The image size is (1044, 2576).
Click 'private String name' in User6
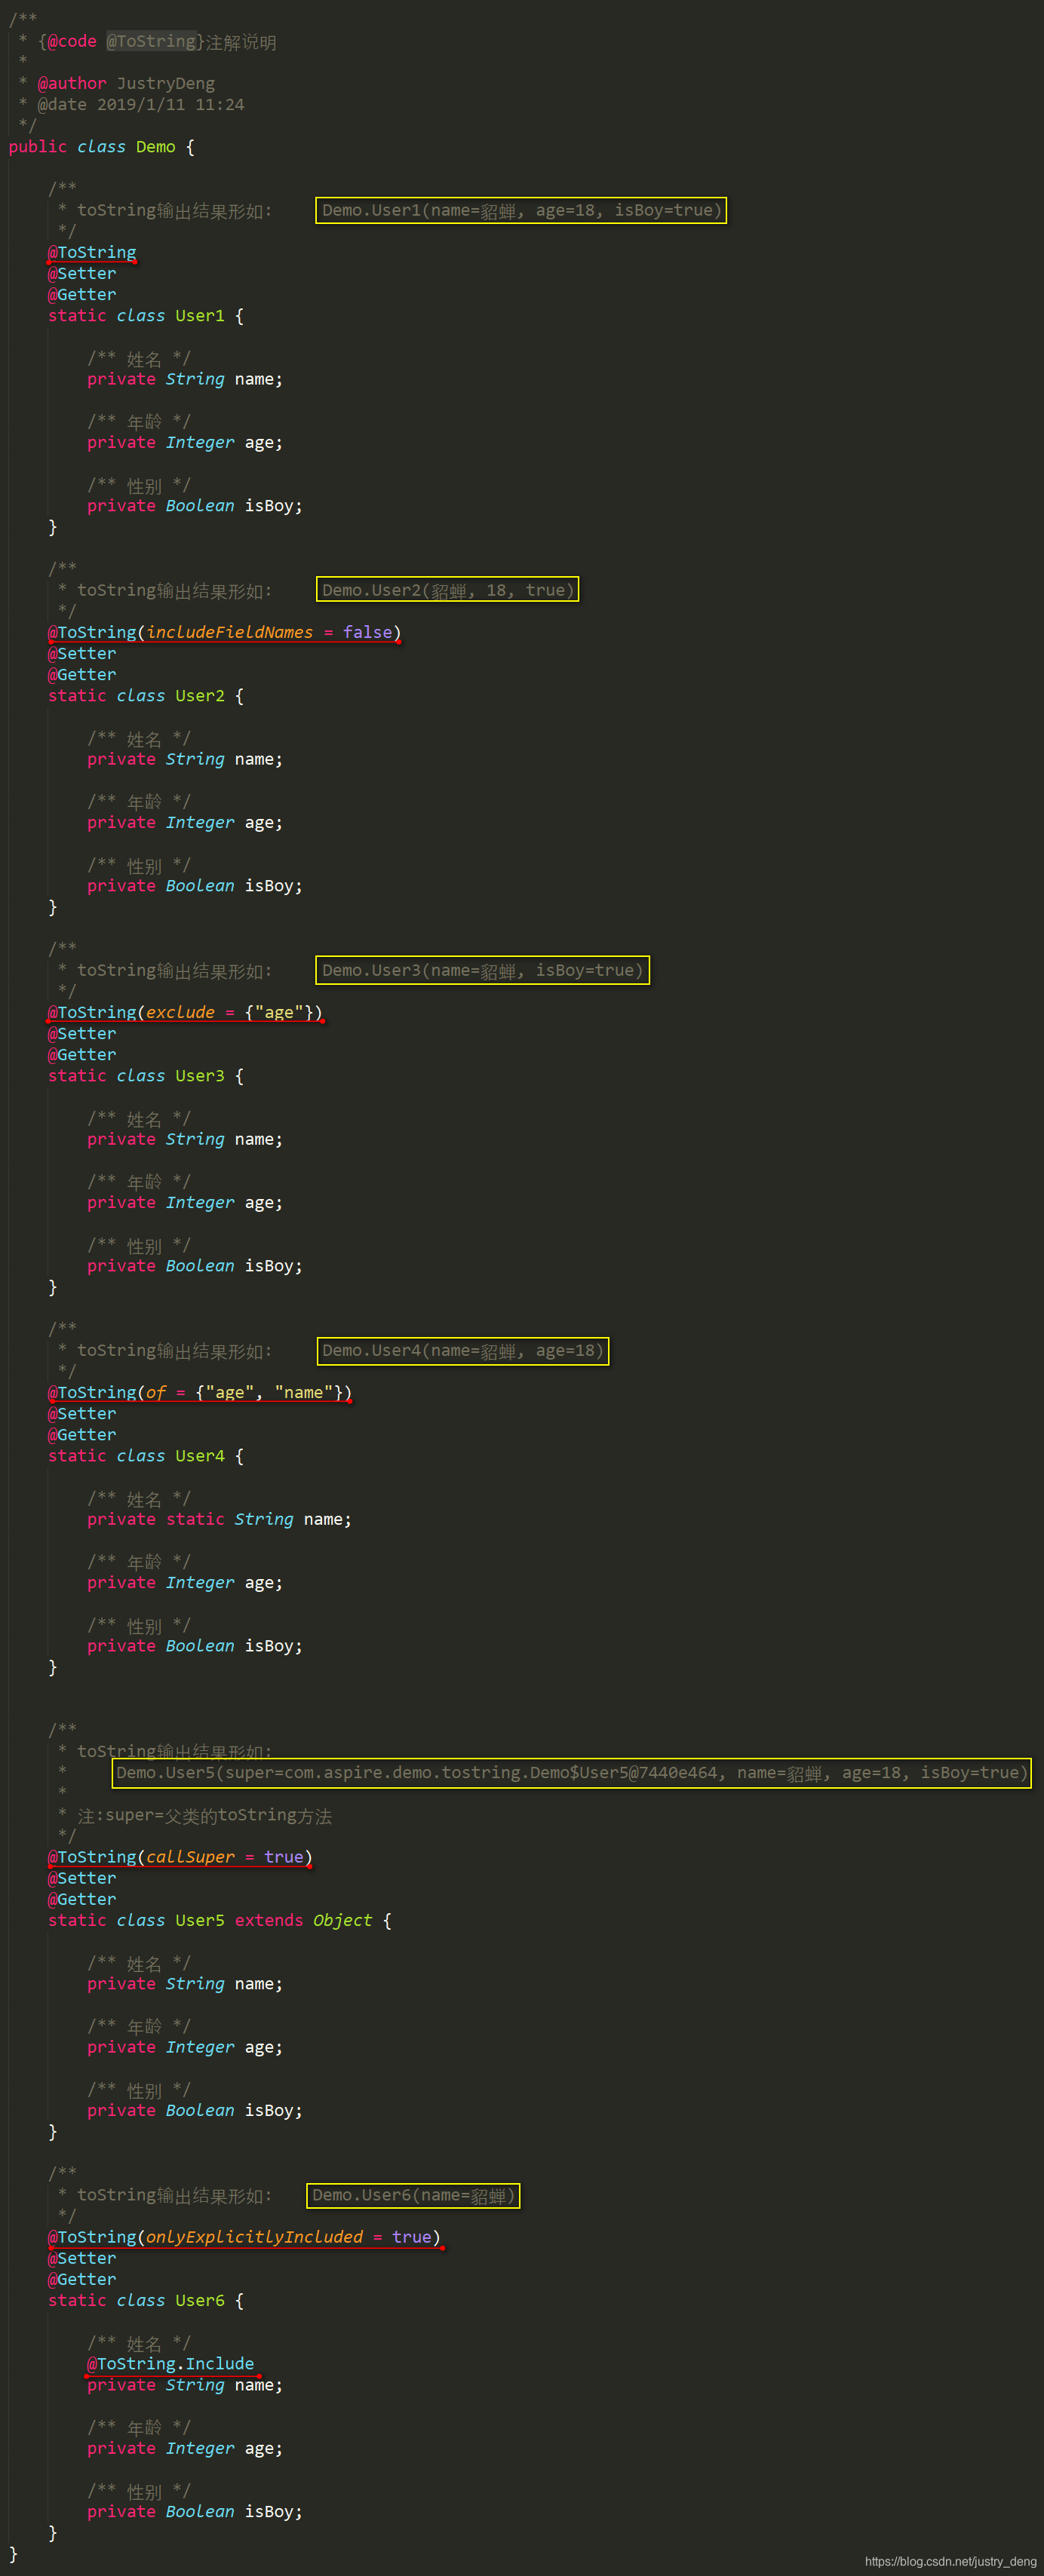pos(185,2385)
